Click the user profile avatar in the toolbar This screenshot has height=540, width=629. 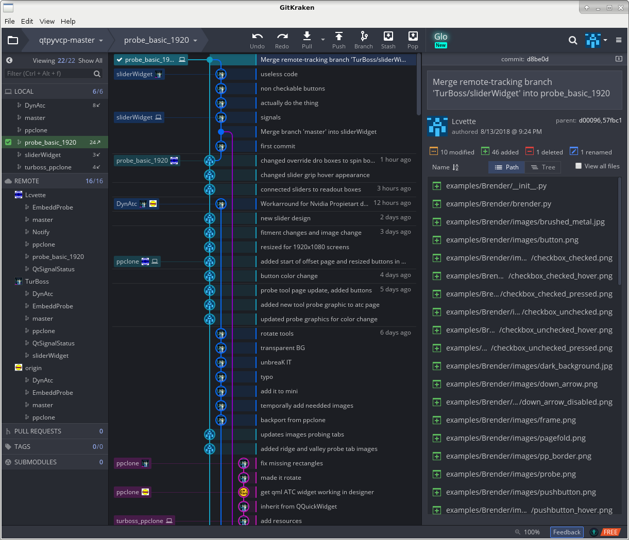tap(593, 40)
